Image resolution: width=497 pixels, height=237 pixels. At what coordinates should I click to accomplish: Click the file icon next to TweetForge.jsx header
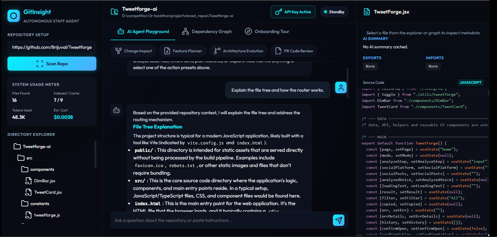367,12
